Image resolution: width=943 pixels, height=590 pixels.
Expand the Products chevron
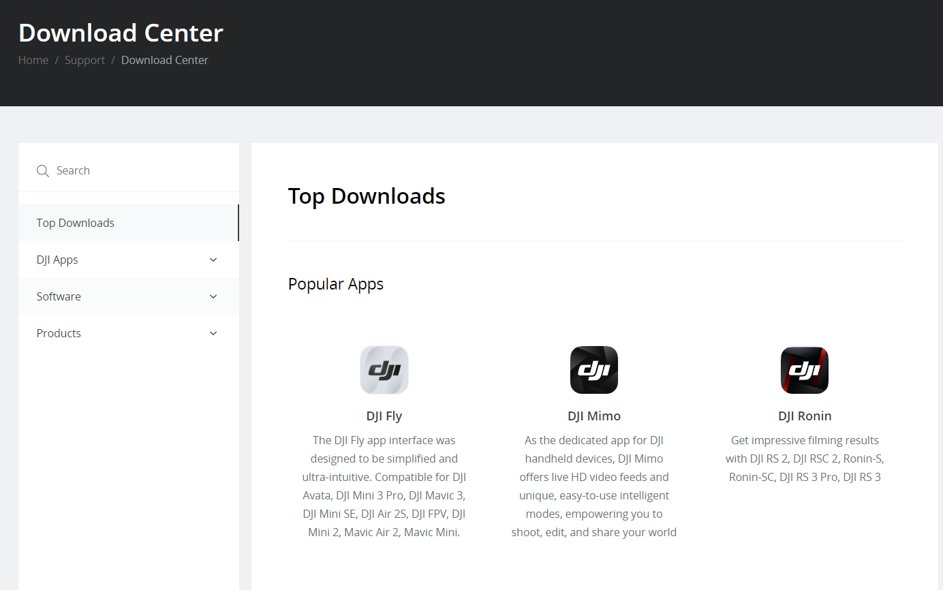click(x=213, y=333)
